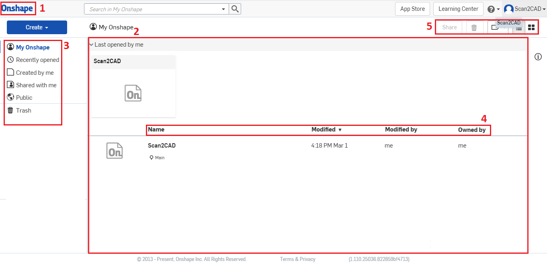Select Recently opened filter
The image size is (547, 265).
37,60
